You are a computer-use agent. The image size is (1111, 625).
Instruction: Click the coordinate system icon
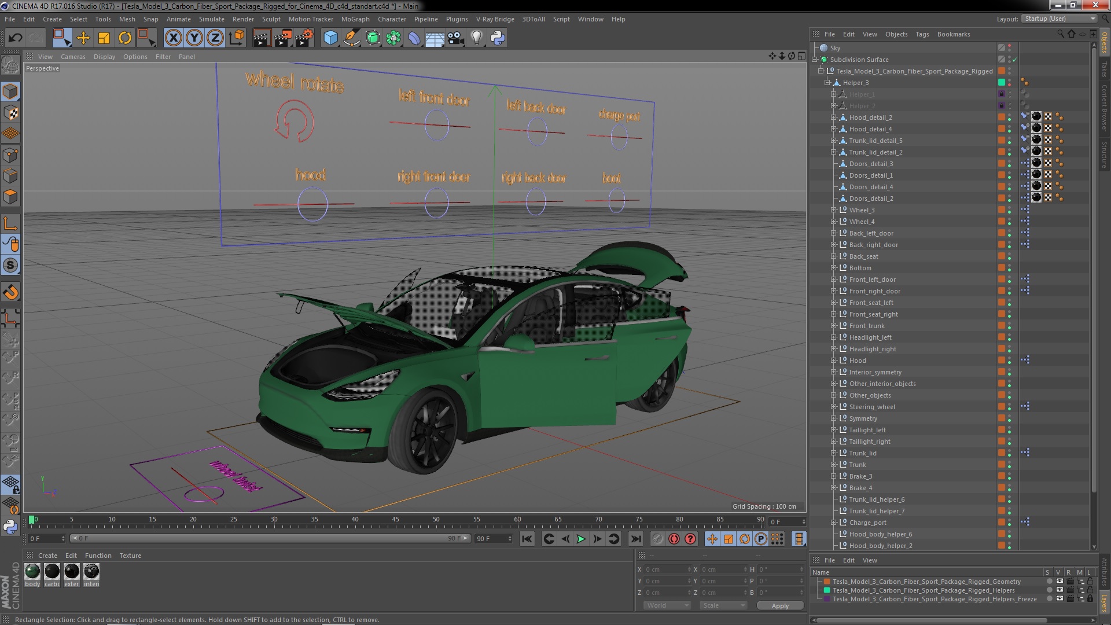[x=237, y=38]
